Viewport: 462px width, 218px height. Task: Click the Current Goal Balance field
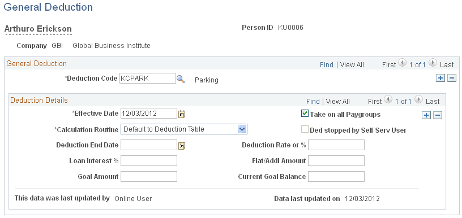(336, 177)
